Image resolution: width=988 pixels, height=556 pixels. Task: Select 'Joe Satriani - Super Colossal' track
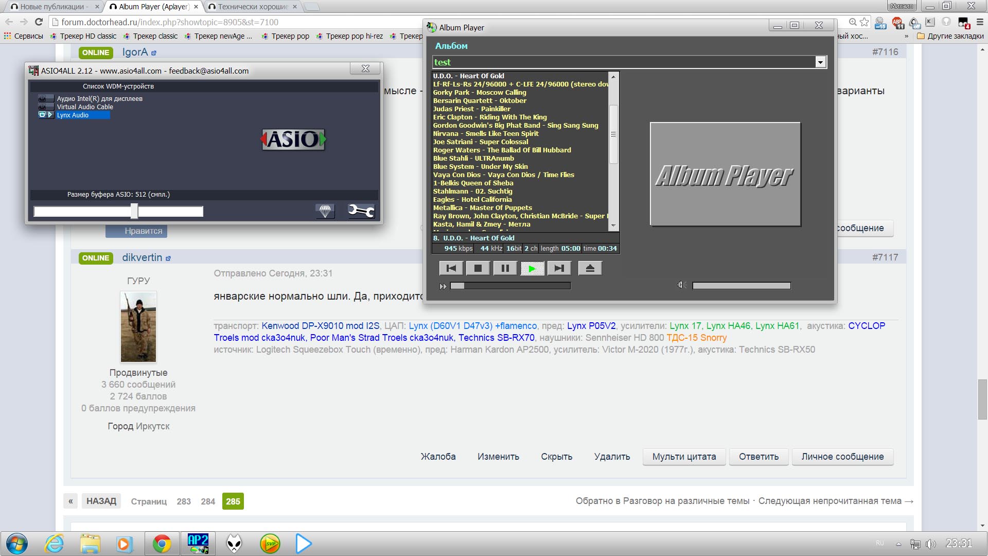tap(481, 142)
